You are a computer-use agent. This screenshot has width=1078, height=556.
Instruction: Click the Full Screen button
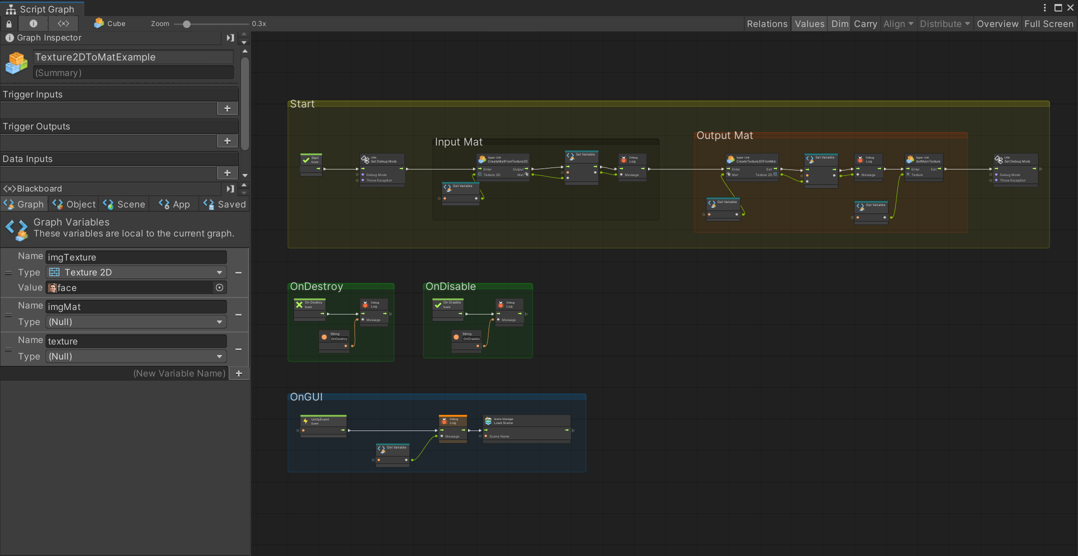pos(1048,24)
